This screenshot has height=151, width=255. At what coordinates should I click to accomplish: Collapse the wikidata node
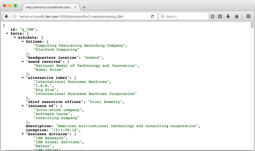tap(15, 38)
